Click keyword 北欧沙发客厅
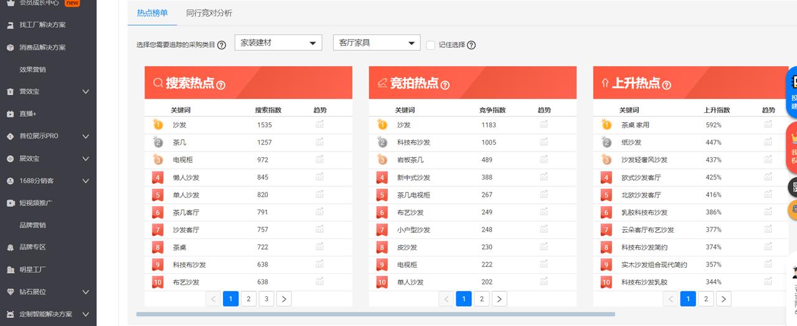The image size is (797, 326). tap(641, 194)
